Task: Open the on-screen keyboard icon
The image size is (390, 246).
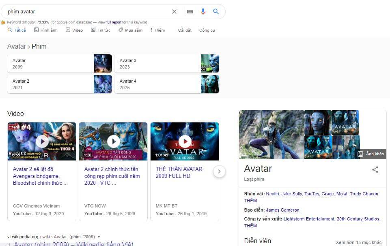Action: point(190,11)
